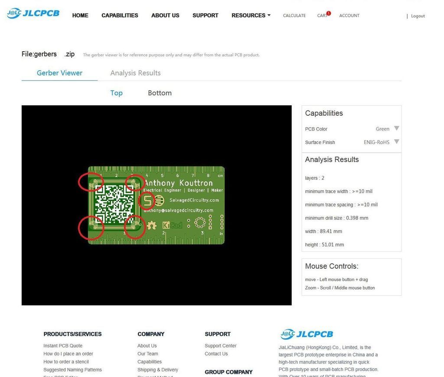Click the 'Mouse Controls:' heading
Screen dimensions: 444x377
[332, 266]
